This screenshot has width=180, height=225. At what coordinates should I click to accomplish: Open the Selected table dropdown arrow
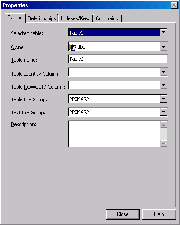click(x=164, y=32)
